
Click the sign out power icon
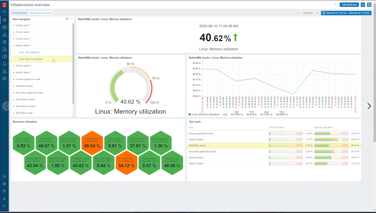[x=4, y=206]
